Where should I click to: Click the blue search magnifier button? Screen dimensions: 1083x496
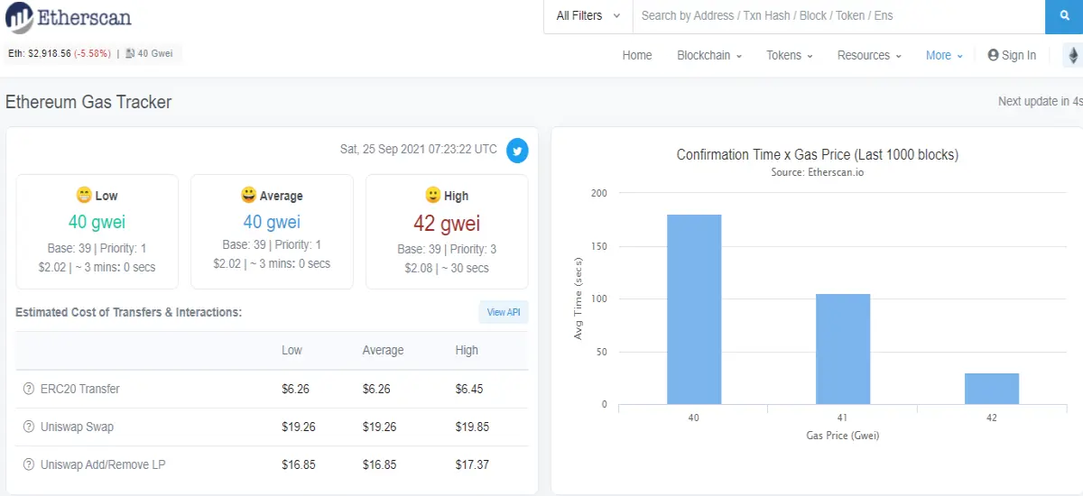pyautogui.click(x=1064, y=16)
